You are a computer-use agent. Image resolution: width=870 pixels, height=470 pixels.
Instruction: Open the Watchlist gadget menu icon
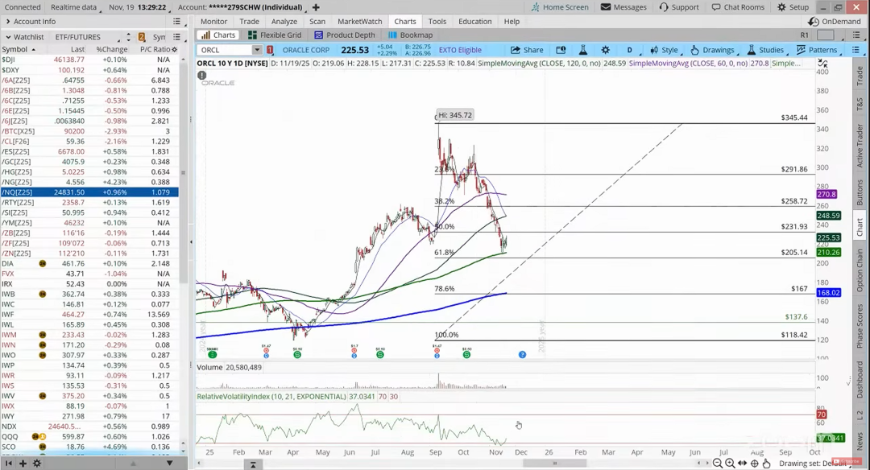coord(176,37)
